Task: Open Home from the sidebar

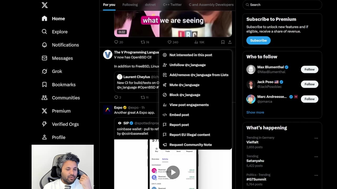Action: (53, 19)
